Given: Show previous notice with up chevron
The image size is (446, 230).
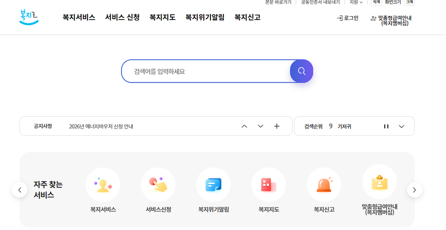Looking at the screenshot, I should [x=244, y=126].
